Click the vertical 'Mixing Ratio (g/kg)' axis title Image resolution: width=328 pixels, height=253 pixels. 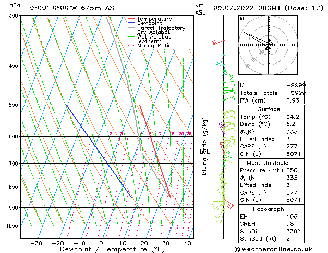[205, 146]
